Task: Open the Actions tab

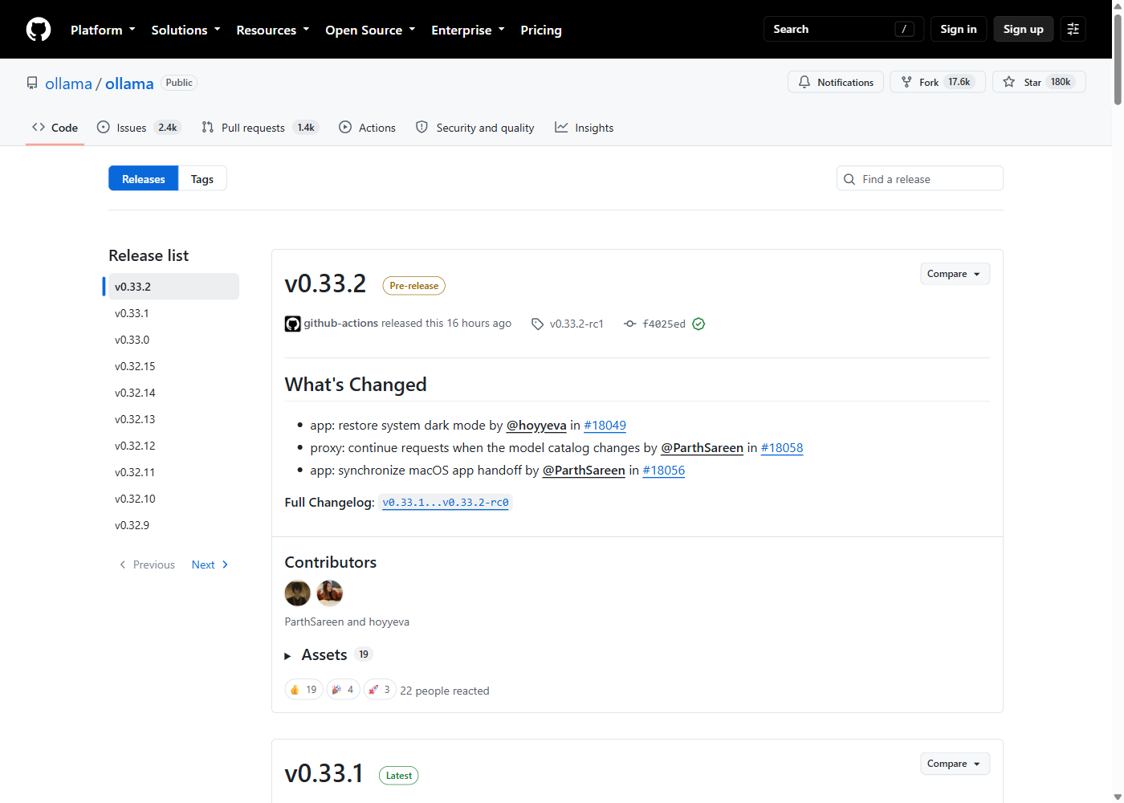Action: tap(367, 128)
